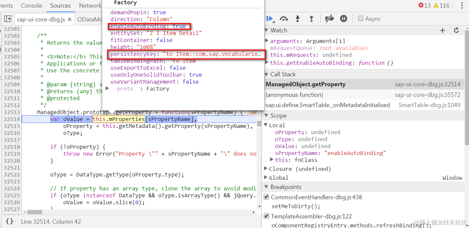This screenshot has width=469, height=228.
Task: Pretty print the source code
Action: coord(10,222)
